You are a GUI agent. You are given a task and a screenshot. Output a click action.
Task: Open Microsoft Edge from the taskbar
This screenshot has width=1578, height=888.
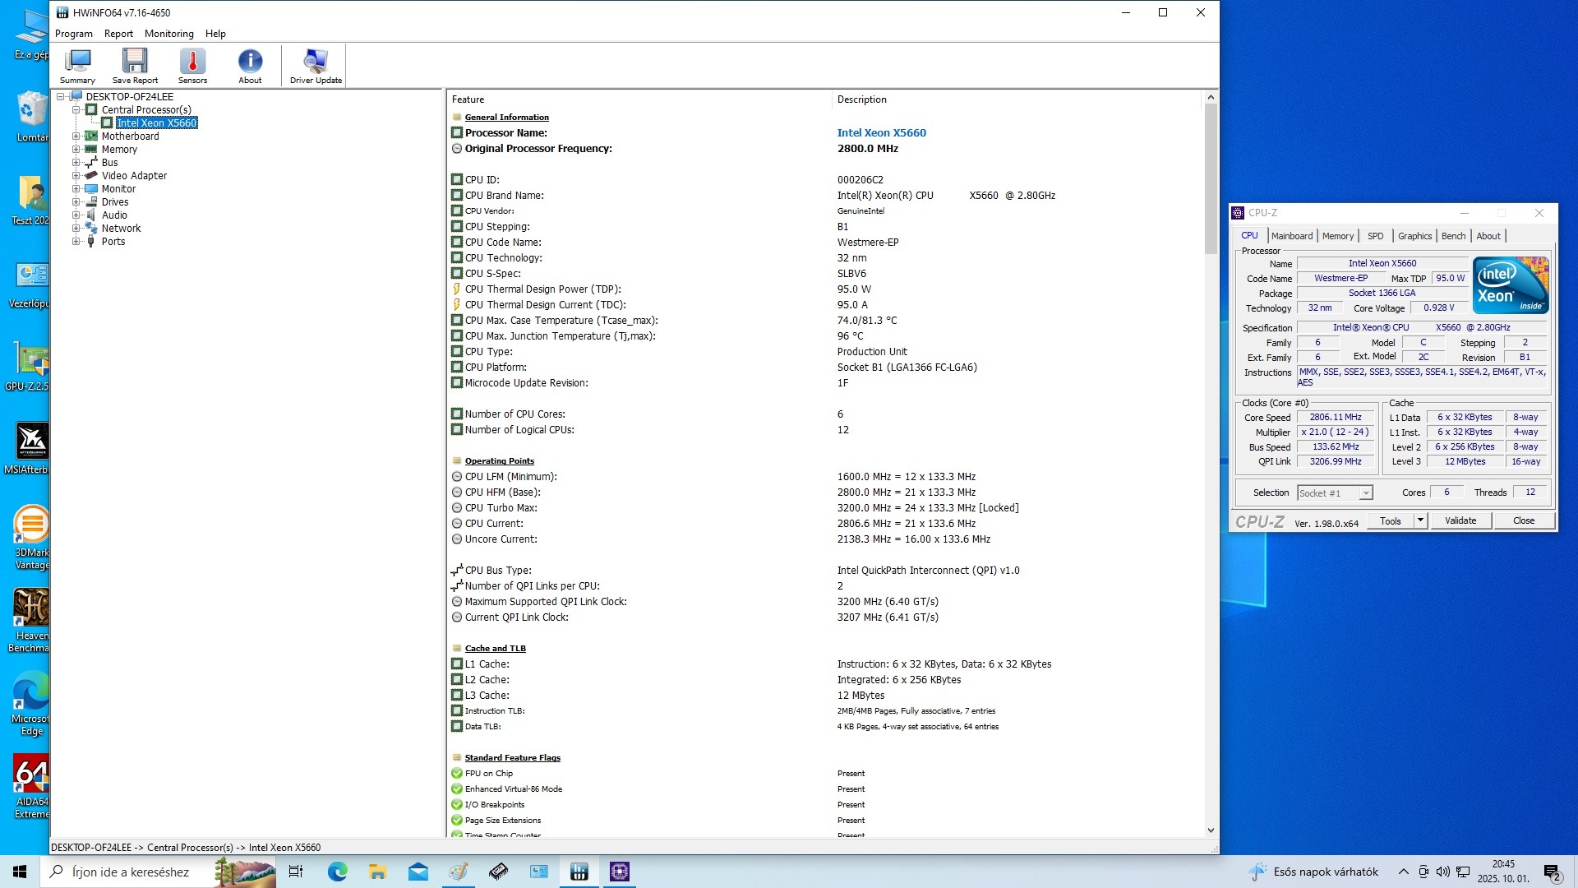coord(337,872)
